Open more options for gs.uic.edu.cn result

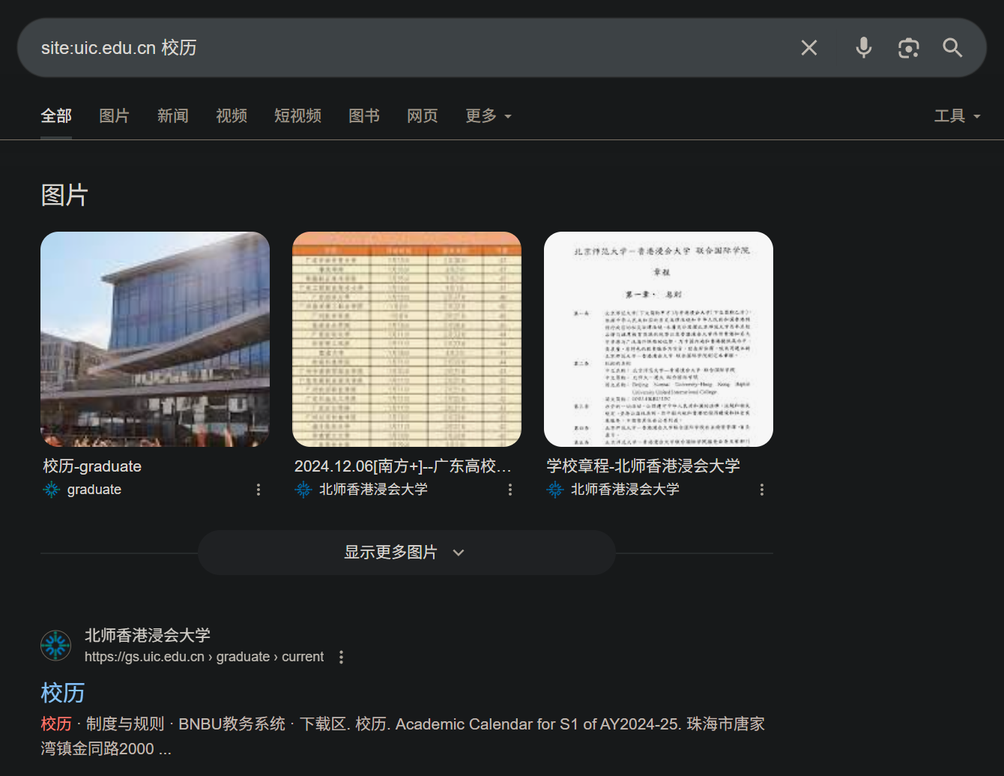(341, 657)
